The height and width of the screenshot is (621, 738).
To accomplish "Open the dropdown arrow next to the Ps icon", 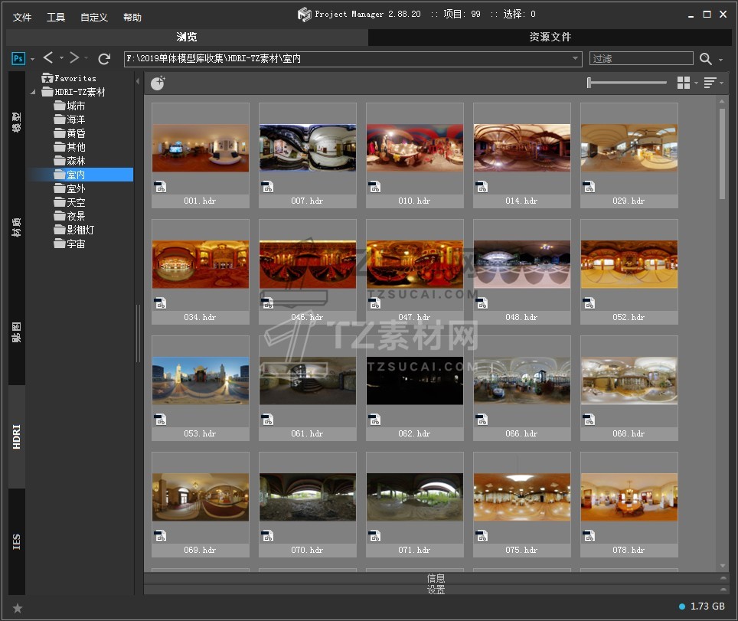I will (32, 59).
